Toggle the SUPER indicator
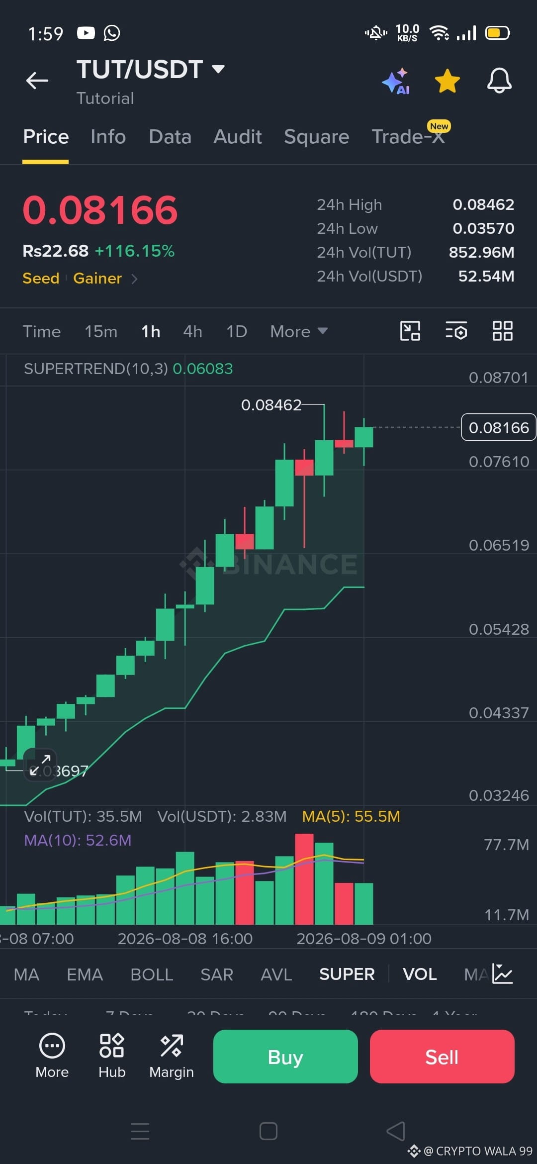537x1164 pixels. tap(347, 974)
